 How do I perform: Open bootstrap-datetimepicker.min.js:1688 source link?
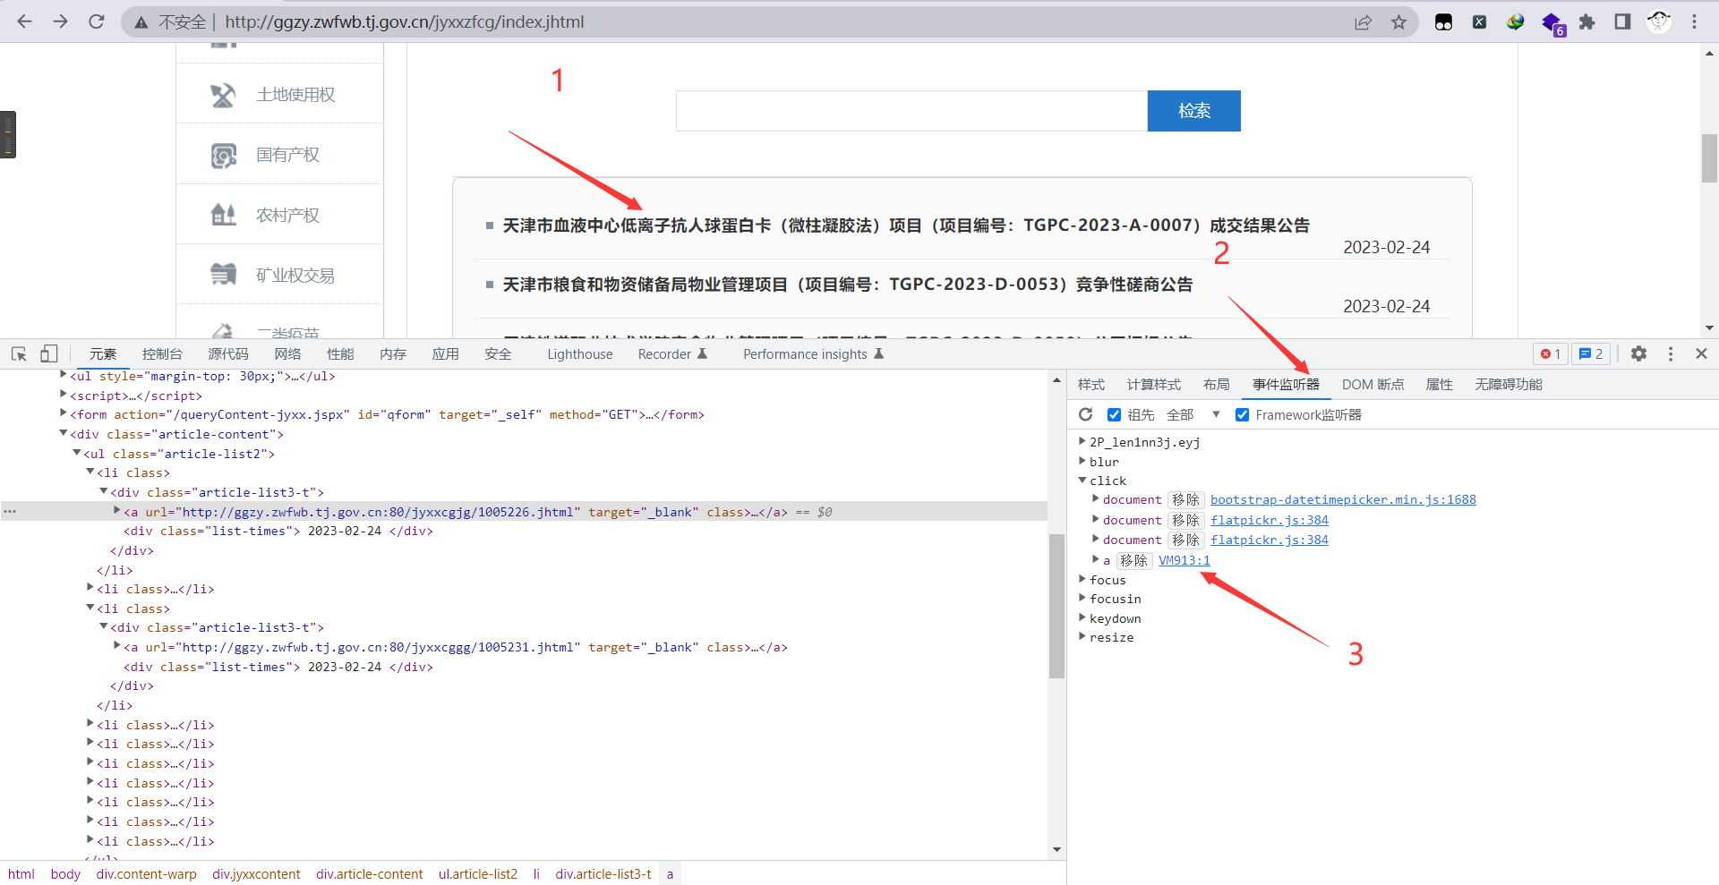[1343, 499]
